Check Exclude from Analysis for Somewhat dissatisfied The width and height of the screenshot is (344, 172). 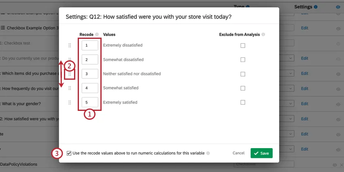pyautogui.click(x=243, y=60)
